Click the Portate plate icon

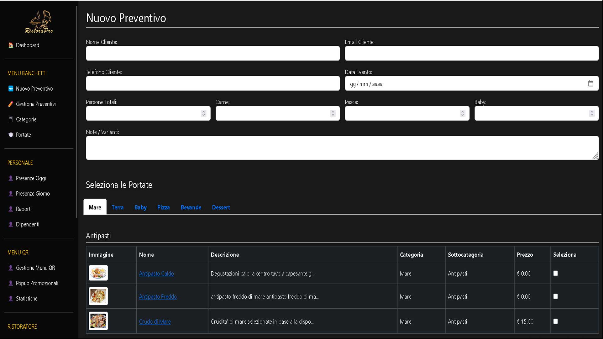pos(11,135)
